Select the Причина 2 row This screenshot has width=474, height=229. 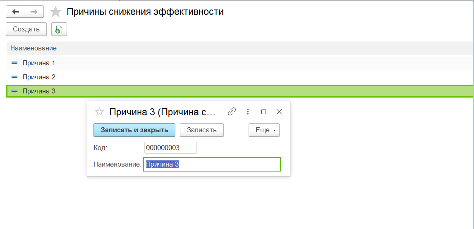click(240, 77)
